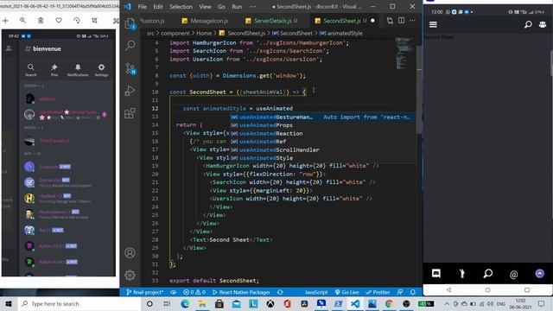
Task: Change language mode JavaScript in status bar
Action: coord(316,292)
